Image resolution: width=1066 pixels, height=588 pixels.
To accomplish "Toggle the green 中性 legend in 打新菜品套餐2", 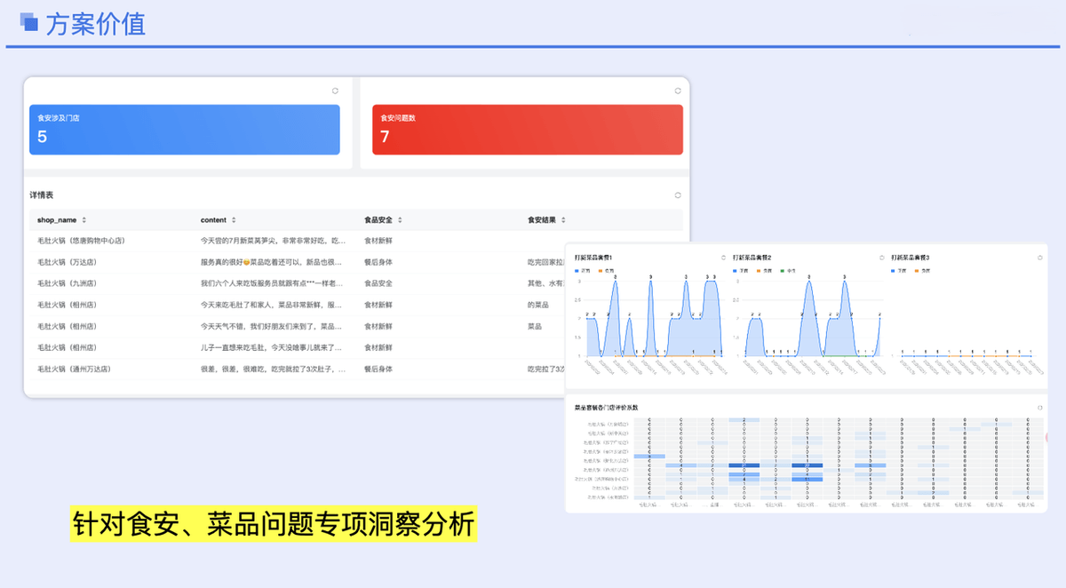I will 786,270.
